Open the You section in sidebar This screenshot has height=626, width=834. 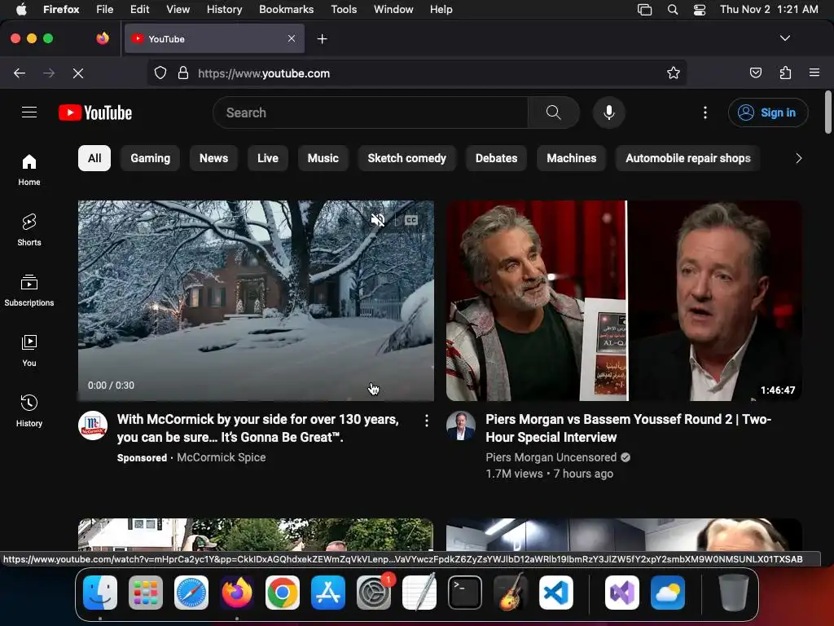(x=29, y=350)
